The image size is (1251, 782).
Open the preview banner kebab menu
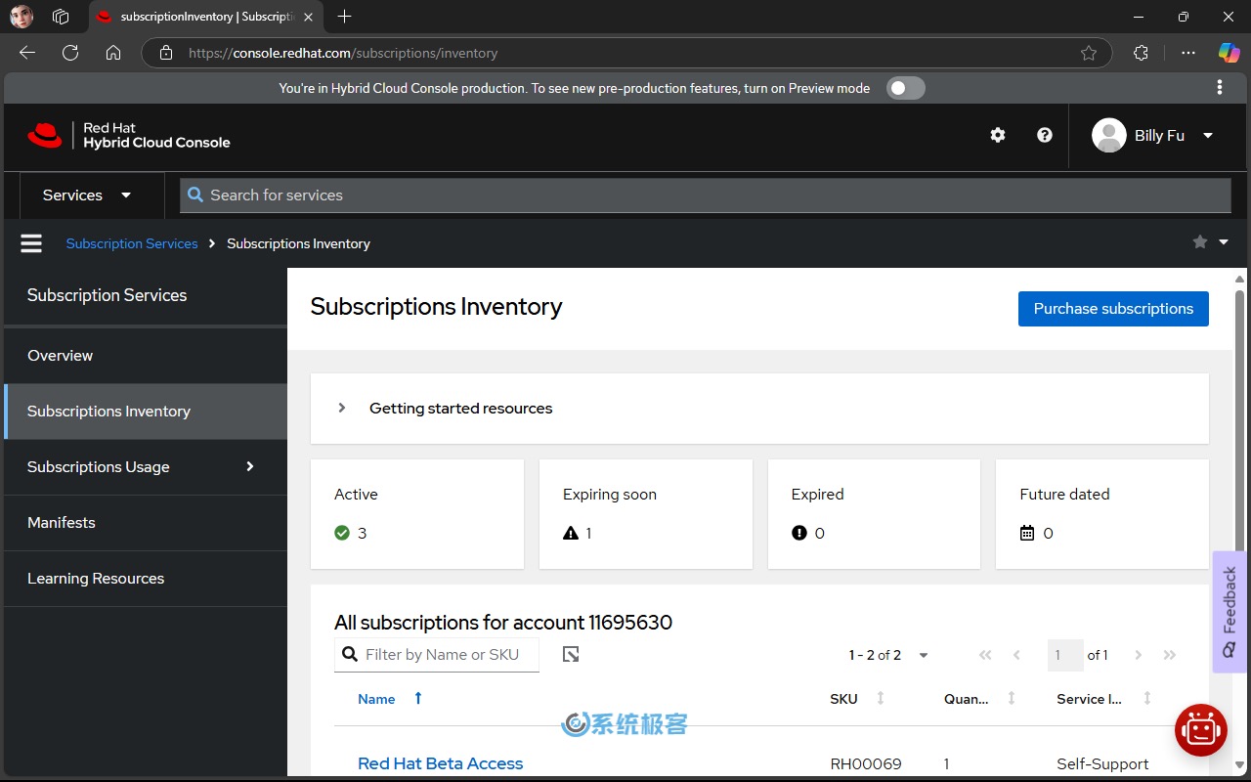tap(1220, 88)
